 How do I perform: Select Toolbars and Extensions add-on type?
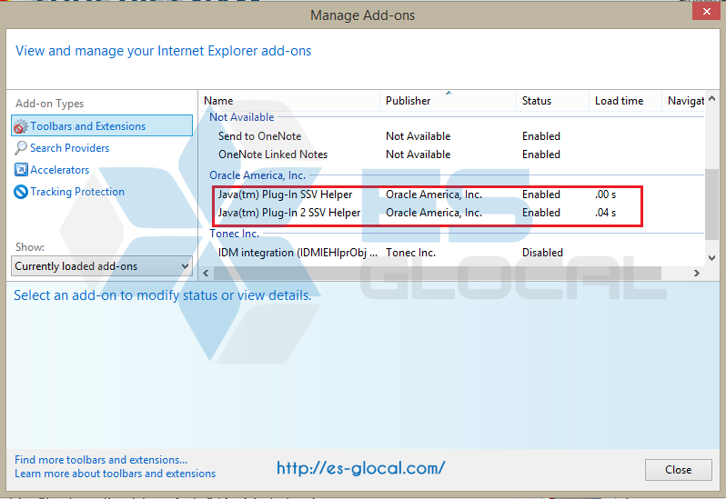point(102,125)
